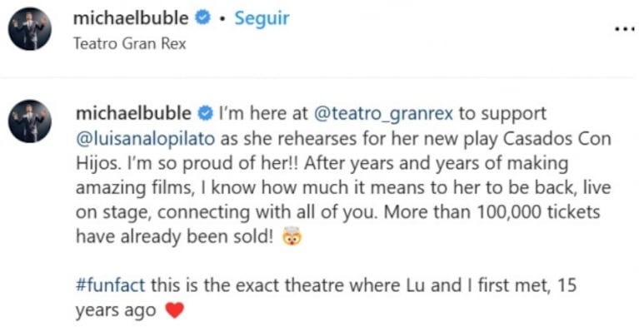
Task: Click the michaelbuble username above Teatro Gran Rex
Action: (x=131, y=18)
